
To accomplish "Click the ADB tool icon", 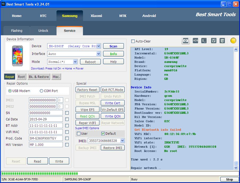I will (x=195, y=41).
